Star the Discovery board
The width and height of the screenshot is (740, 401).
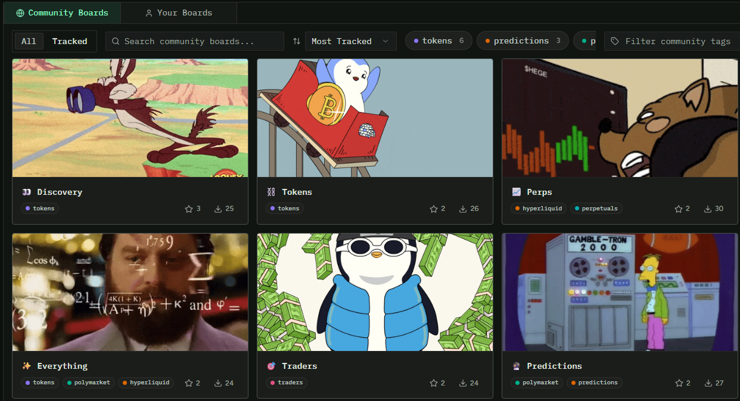tap(189, 209)
